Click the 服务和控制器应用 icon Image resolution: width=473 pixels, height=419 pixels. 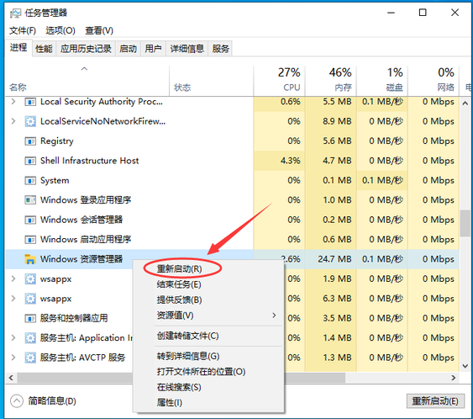coord(30,318)
